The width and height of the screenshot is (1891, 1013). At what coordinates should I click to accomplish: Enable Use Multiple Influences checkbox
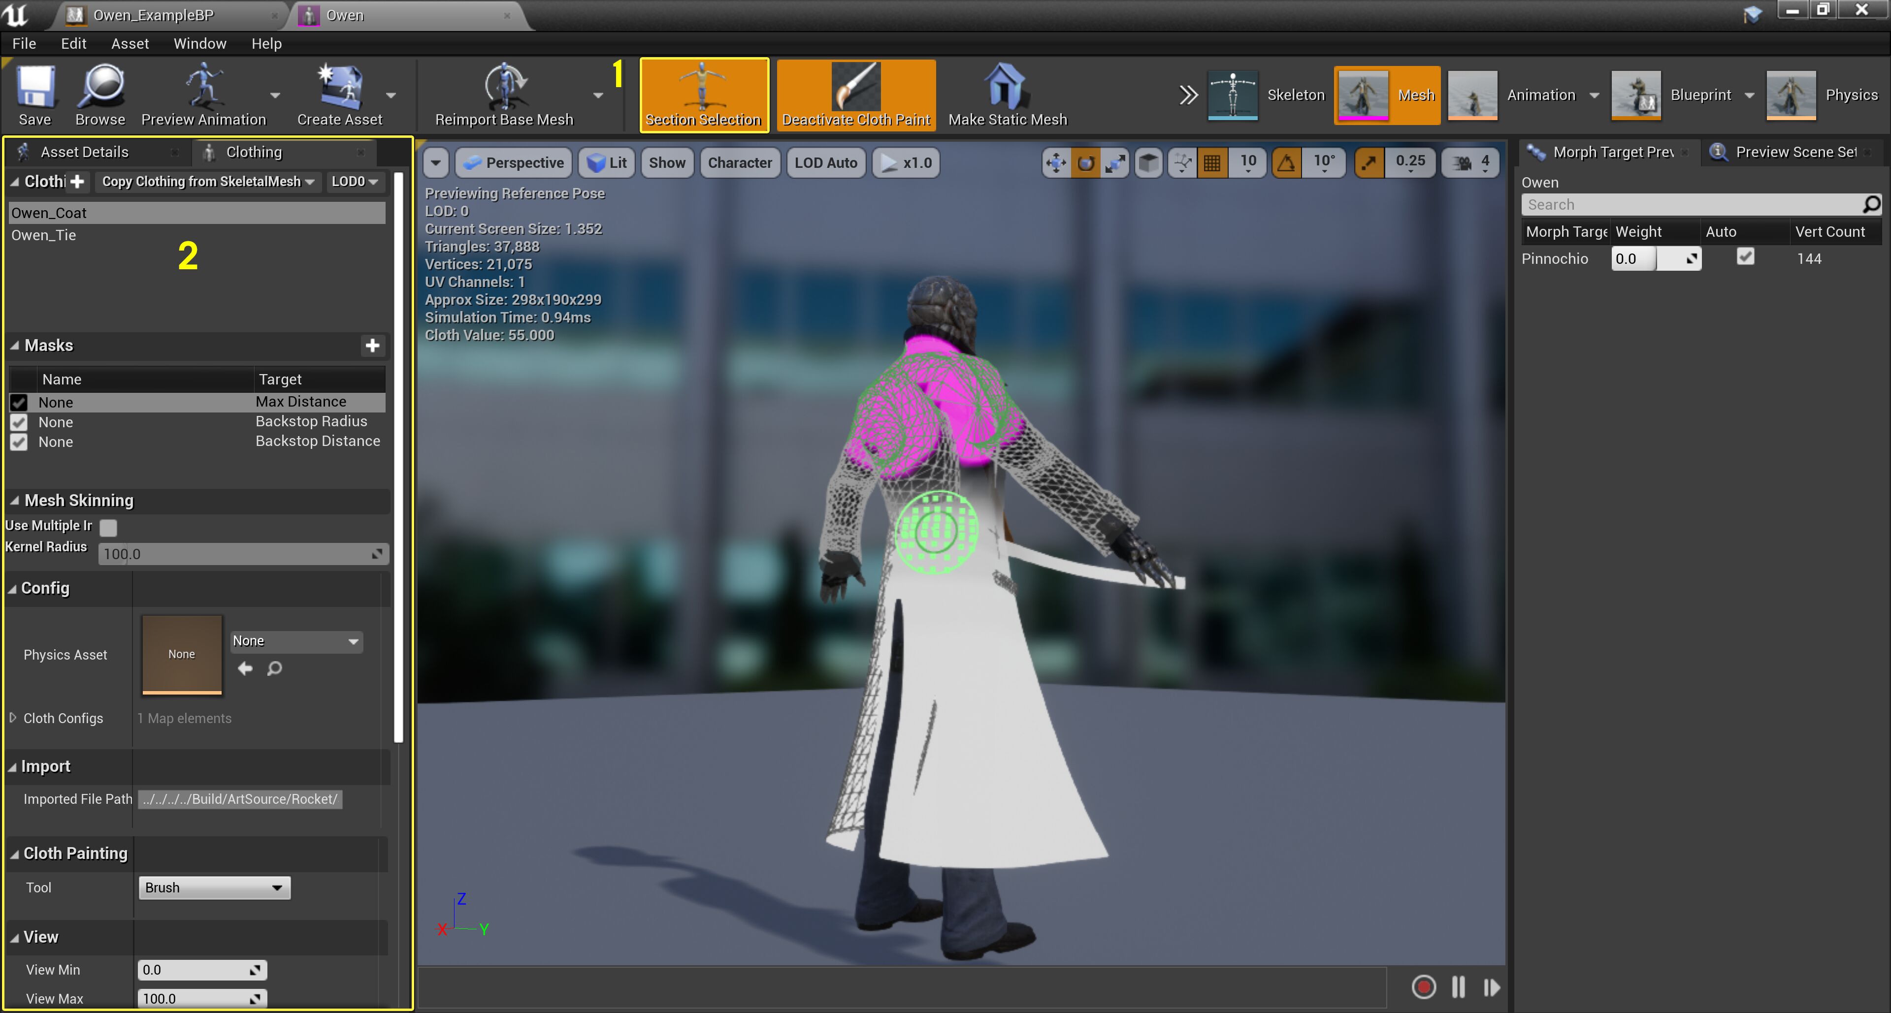[x=109, y=527]
